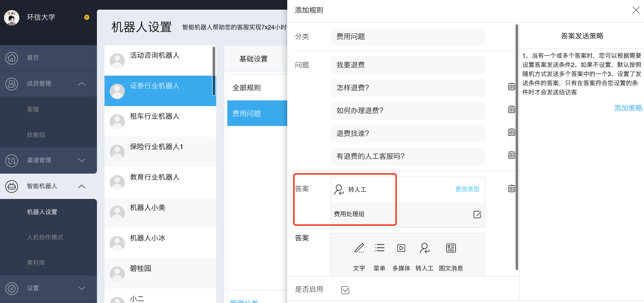Collapse the 智能机器人 sidebar section
644x303 pixels.
pos(82,186)
